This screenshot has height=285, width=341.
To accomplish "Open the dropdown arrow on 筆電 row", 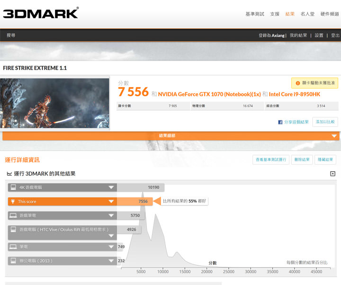I will click(111, 247).
